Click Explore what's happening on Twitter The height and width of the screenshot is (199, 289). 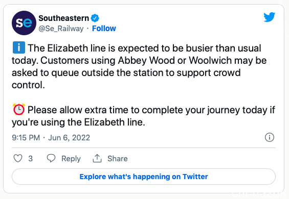click(144, 177)
